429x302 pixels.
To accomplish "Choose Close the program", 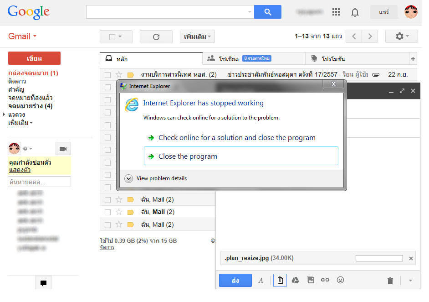I will [241, 156].
